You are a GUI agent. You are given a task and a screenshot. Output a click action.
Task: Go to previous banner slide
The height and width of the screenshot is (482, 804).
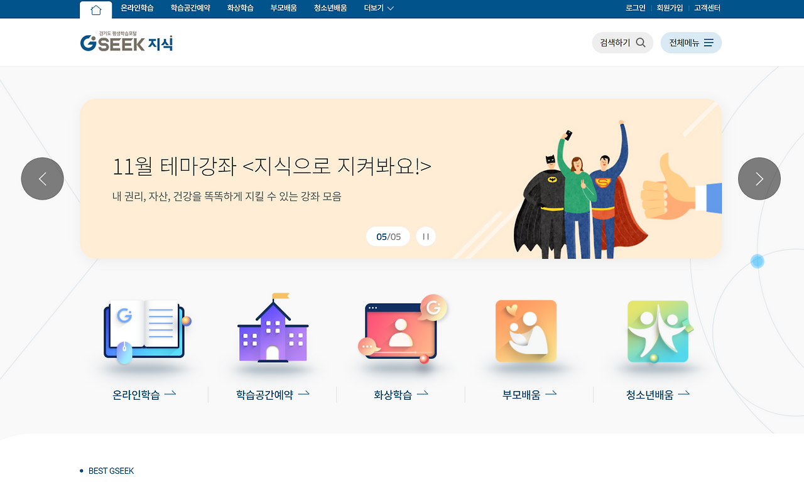[42, 178]
